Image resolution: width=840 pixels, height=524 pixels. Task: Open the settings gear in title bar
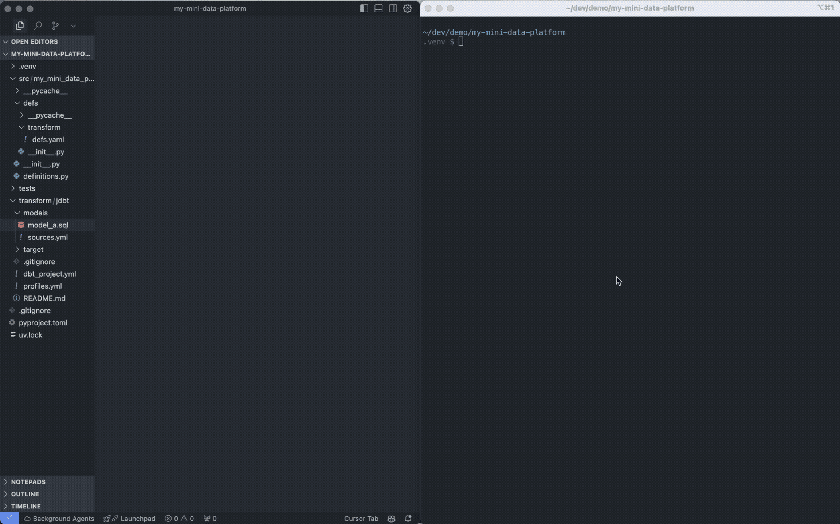click(x=408, y=8)
